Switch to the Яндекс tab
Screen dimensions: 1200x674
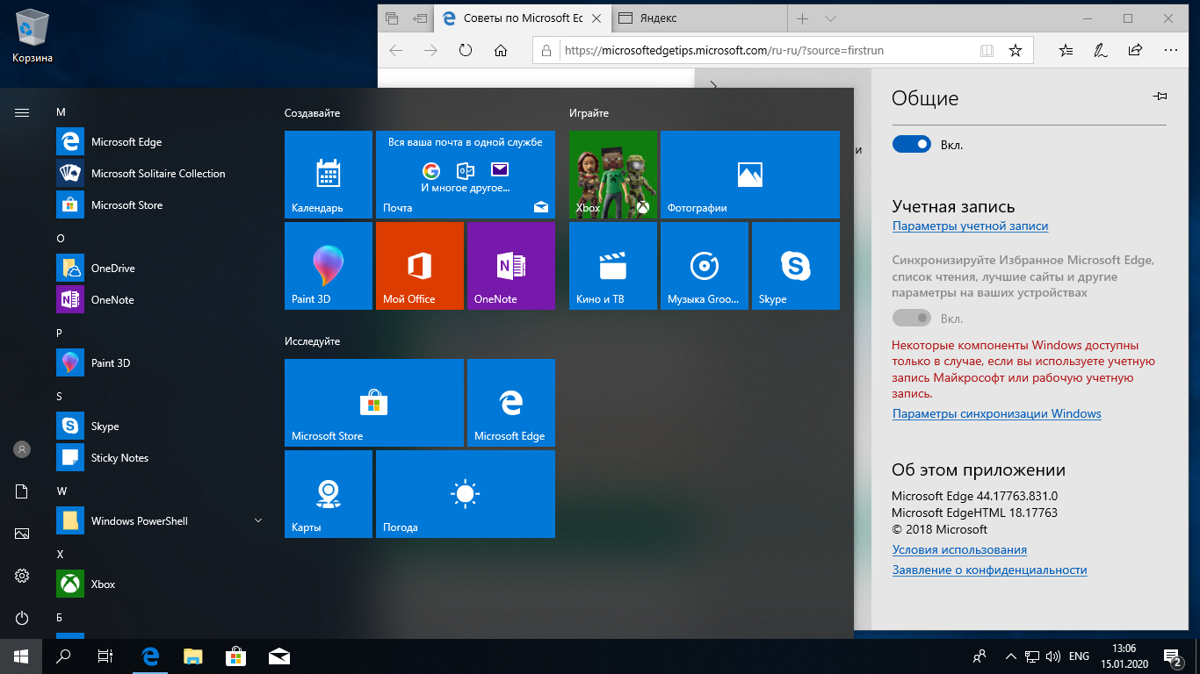tap(698, 18)
